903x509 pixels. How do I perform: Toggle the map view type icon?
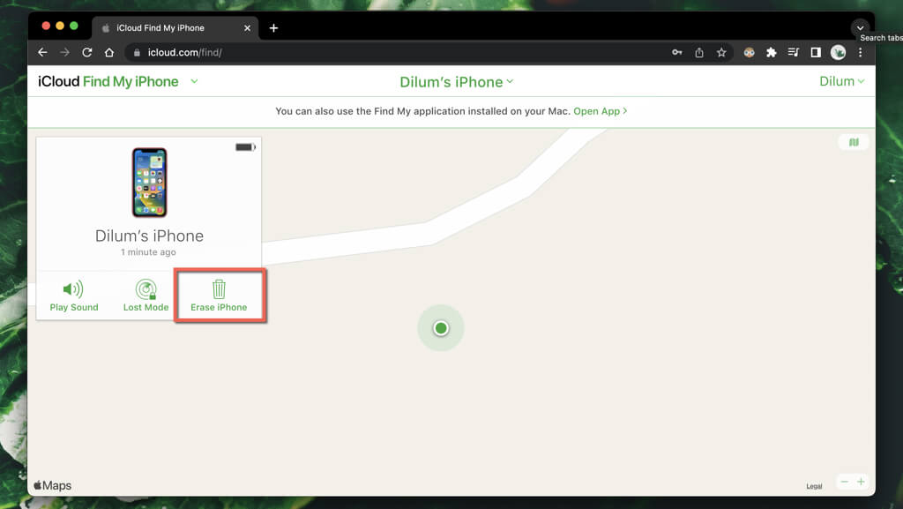tap(853, 142)
